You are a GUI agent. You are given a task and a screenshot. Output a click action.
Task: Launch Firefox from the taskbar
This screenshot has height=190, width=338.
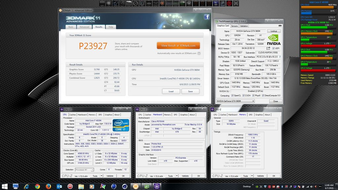pyautogui.click(x=48, y=186)
